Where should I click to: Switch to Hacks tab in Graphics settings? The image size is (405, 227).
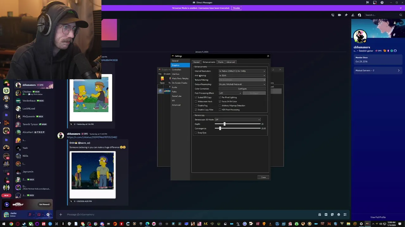221,62
